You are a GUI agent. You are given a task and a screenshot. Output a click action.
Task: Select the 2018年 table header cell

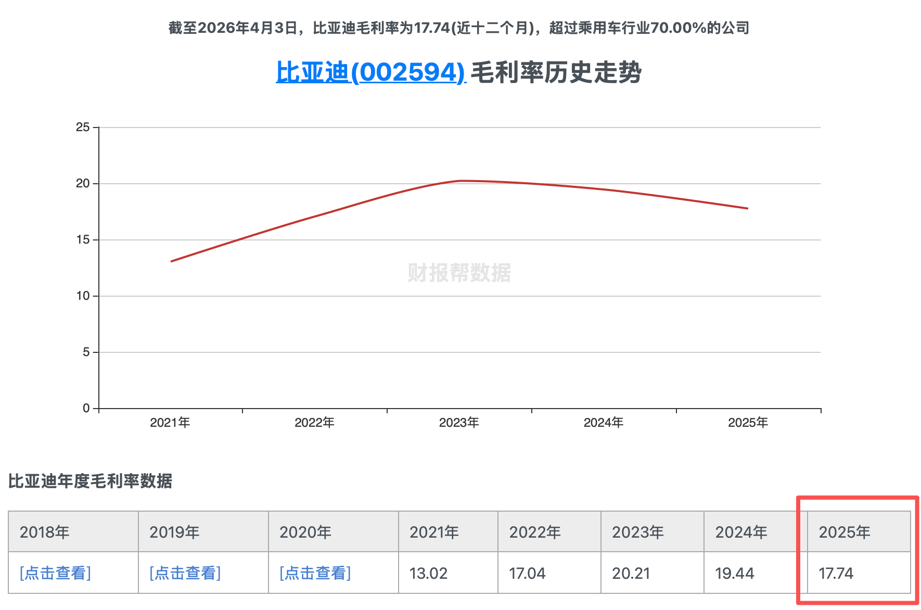[x=73, y=532]
